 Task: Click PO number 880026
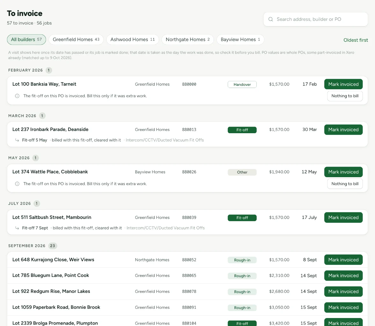point(189,172)
